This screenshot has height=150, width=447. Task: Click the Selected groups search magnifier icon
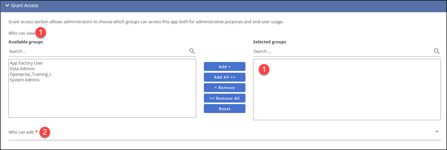click(x=436, y=51)
